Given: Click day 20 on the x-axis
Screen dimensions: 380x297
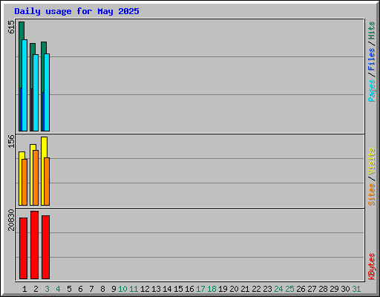Looking at the screenshot, I should tap(234, 289).
